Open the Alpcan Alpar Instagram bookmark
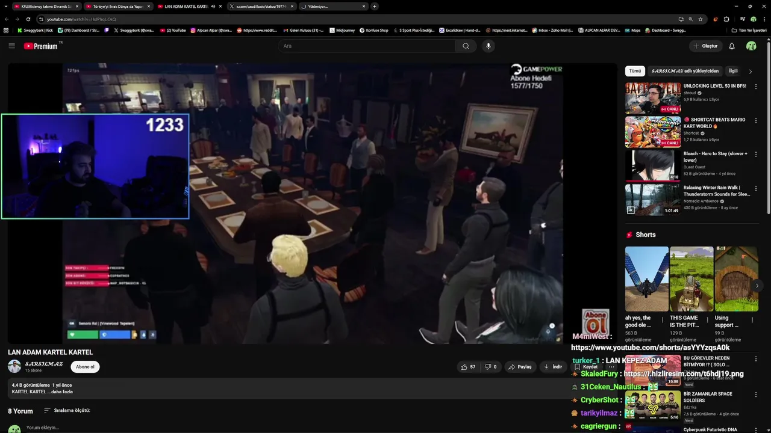771x433 pixels. [211, 30]
